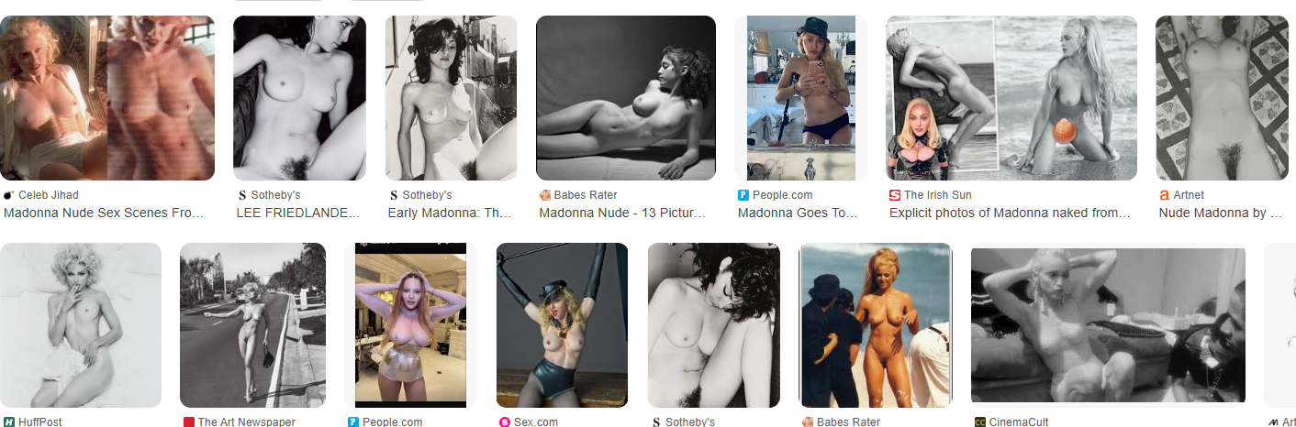Open the Irish Sun 'Explicit photos of Madonna' title

pyautogui.click(x=1010, y=213)
